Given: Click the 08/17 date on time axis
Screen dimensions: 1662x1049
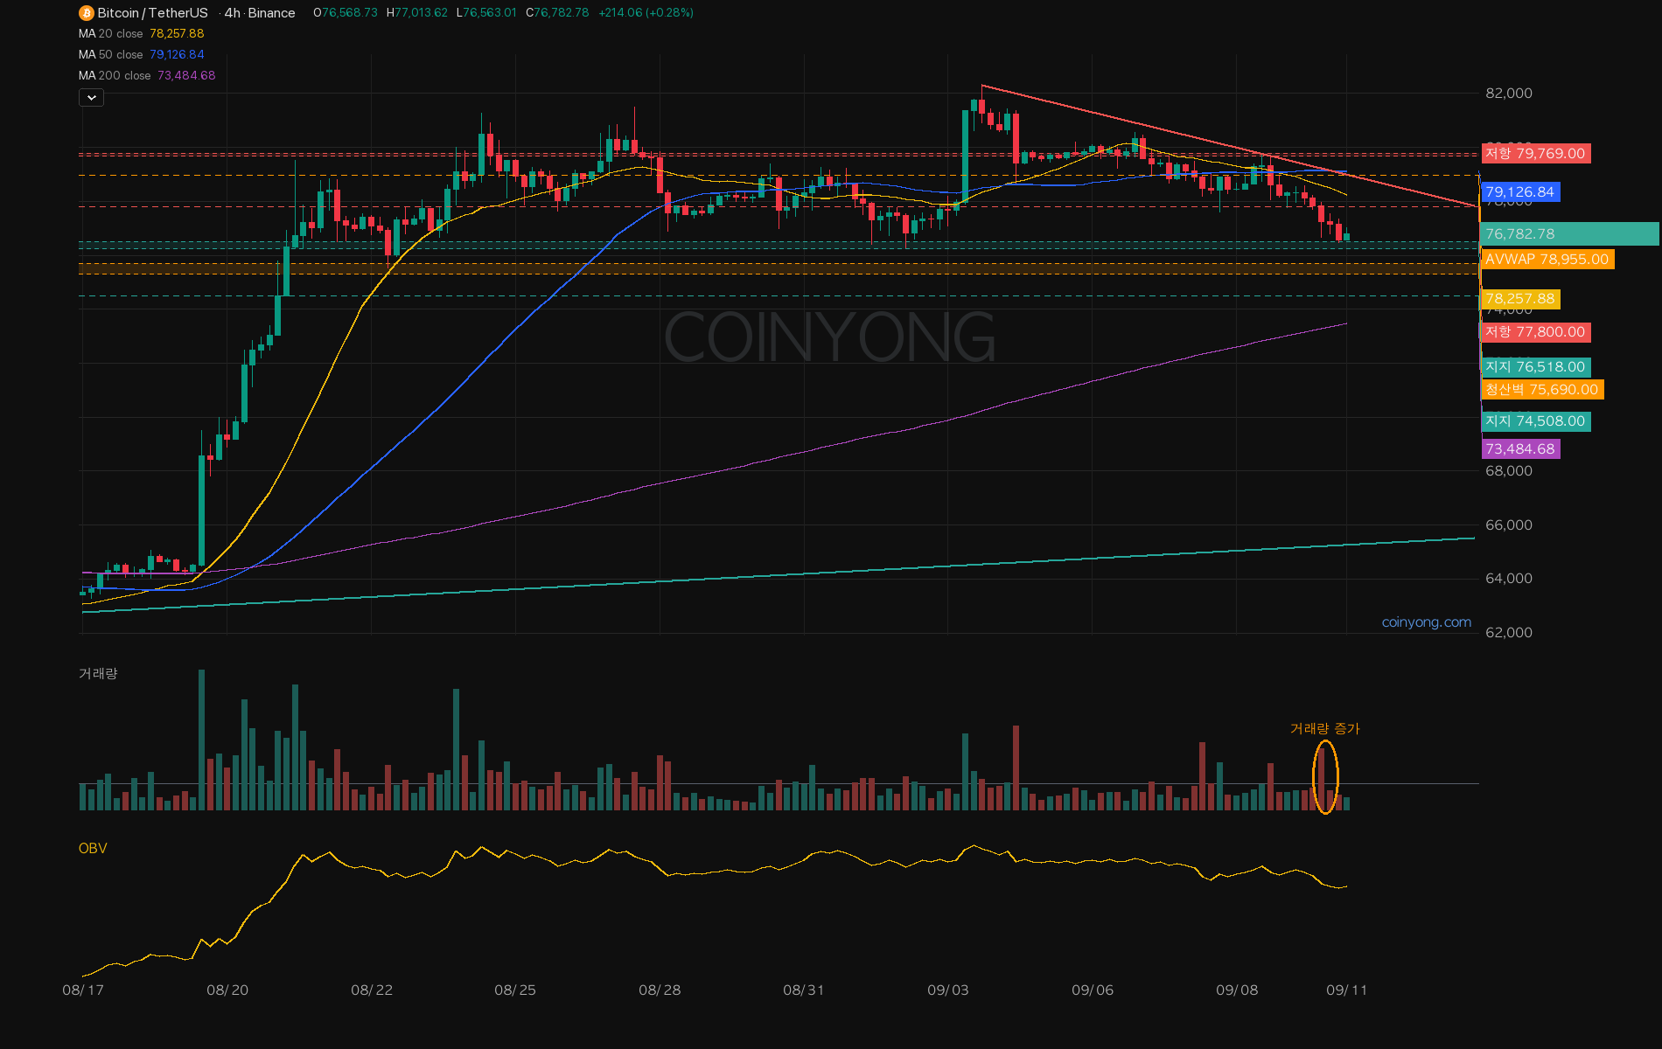Looking at the screenshot, I should tap(83, 990).
